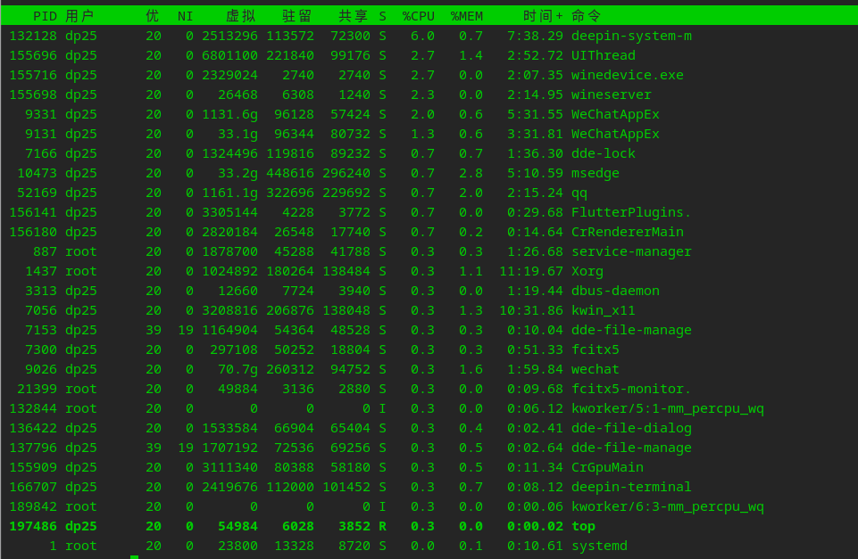Select the 用户 column header
The width and height of the screenshot is (858, 559).
(x=79, y=16)
